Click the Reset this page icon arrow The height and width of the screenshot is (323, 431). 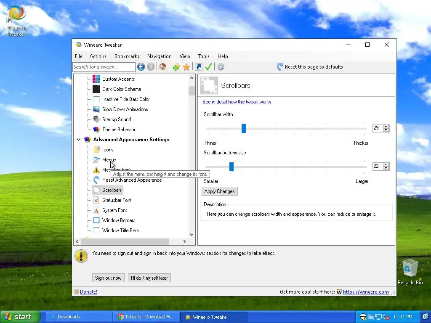click(280, 67)
